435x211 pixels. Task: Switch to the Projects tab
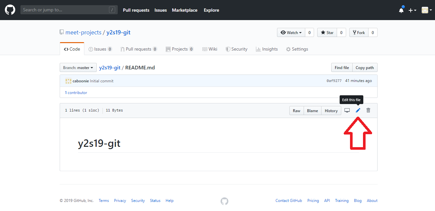[x=180, y=49]
